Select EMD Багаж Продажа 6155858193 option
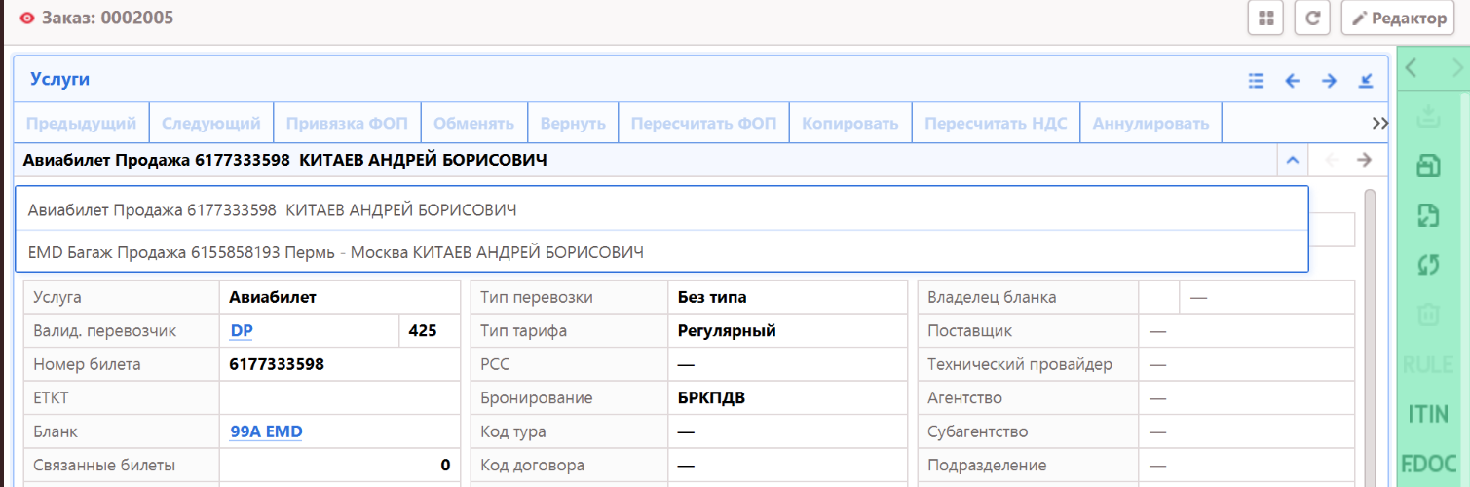The width and height of the screenshot is (1470, 487). pos(336,252)
